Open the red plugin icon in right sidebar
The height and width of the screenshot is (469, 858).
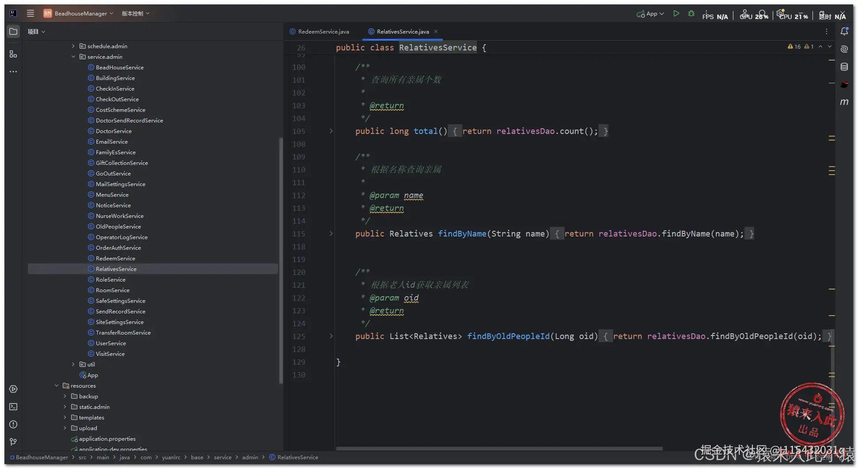(x=844, y=84)
